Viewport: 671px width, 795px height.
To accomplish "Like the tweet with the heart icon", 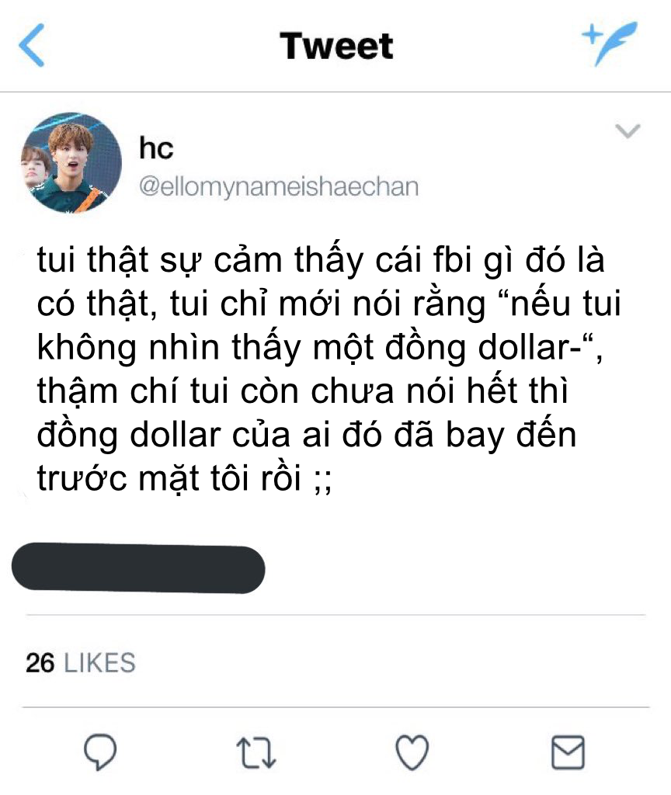I will pyautogui.click(x=412, y=752).
